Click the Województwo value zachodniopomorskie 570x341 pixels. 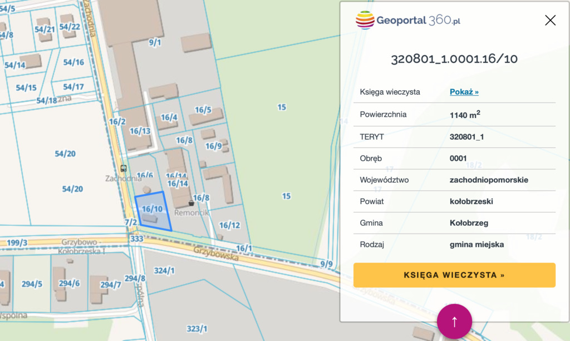tap(489, 180)
